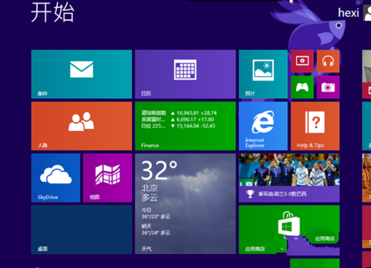Image resolution: width=371 pixels, height=268 pixels.
Task: Open the Desktop (桌面) tile
Action: pos(82,230)
